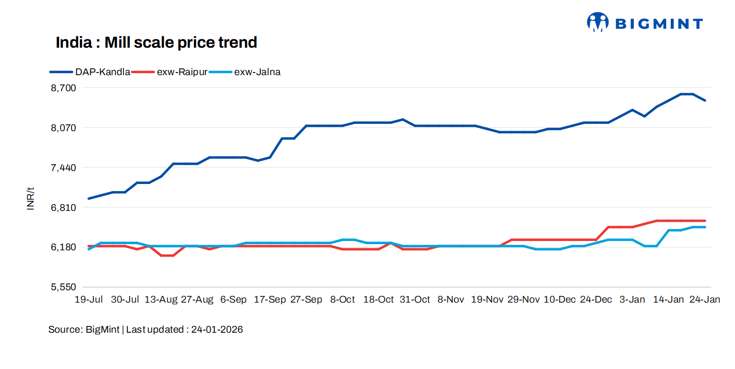Toggle the exw-Raipur legend label

coord(182,72)
